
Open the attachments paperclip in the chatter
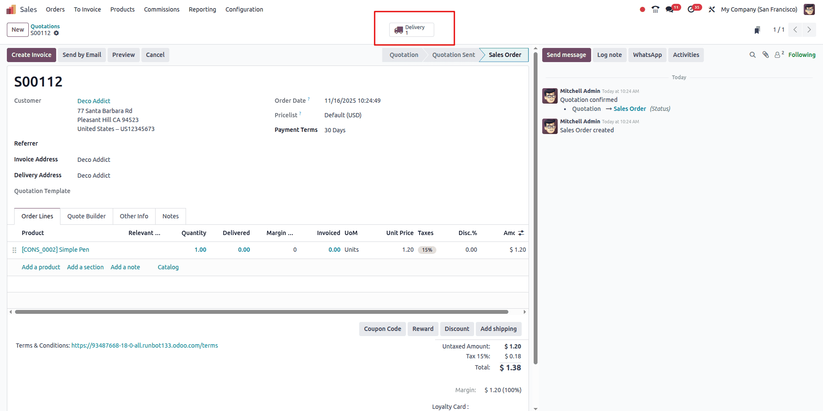pyautogui.click(x=766, y=55)
